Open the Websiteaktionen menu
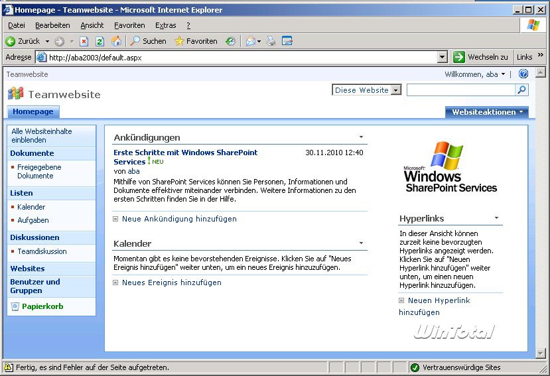This screenshot has height=376, width=550. tap(487, 112)
